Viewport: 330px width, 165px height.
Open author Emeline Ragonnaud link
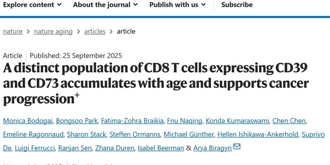pyautogui.click(x=31, y=134)
